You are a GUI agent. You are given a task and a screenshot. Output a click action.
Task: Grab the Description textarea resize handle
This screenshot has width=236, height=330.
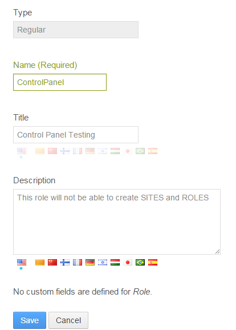(x=218, y=252)
